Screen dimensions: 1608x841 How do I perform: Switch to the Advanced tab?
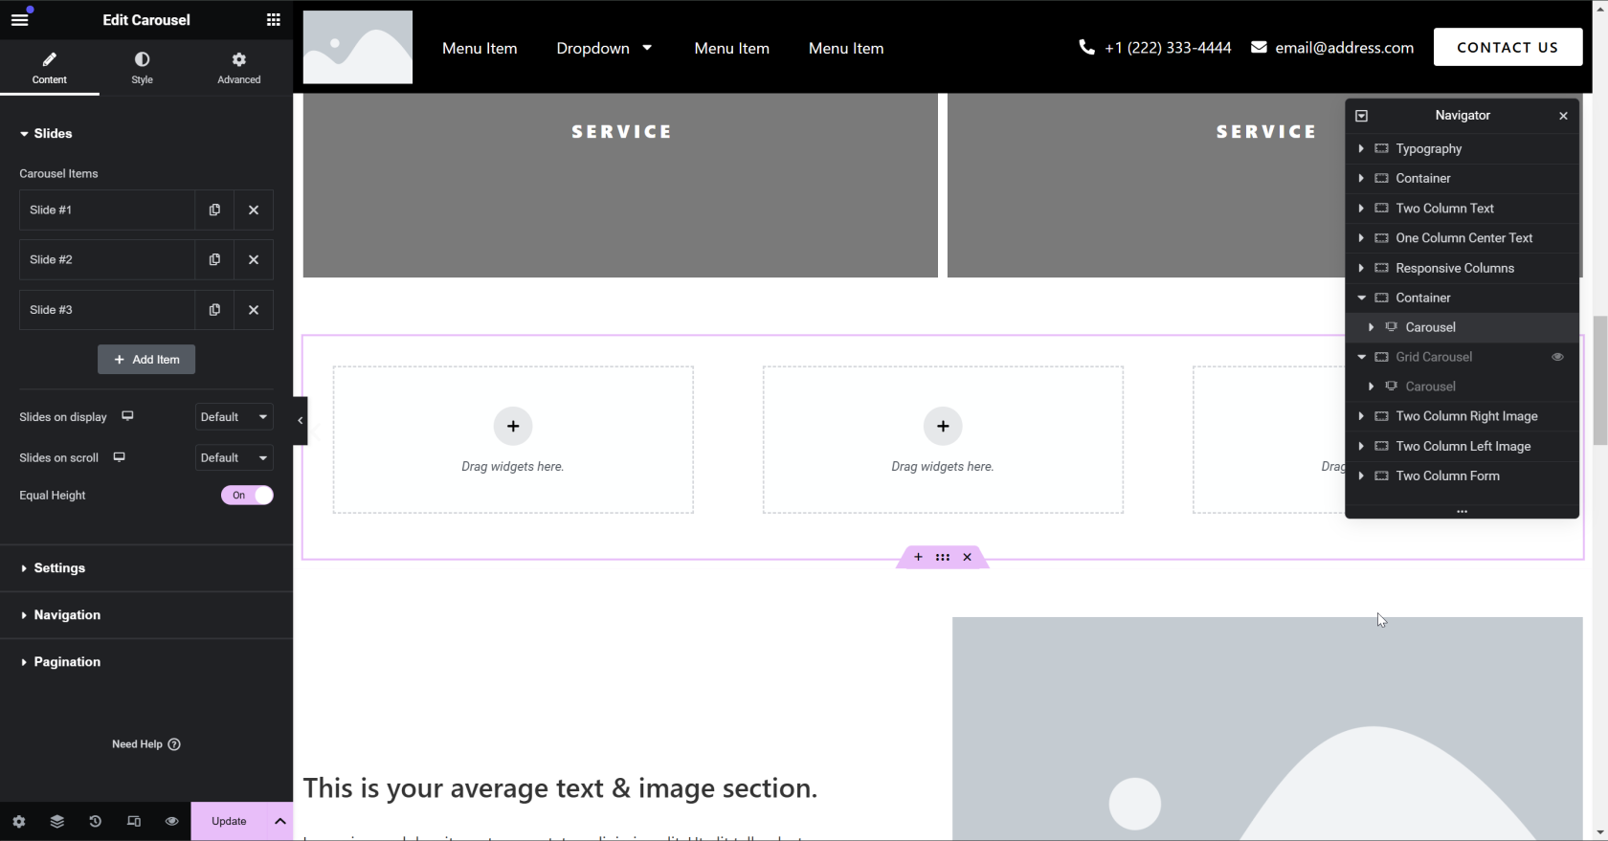pos(238,67)
